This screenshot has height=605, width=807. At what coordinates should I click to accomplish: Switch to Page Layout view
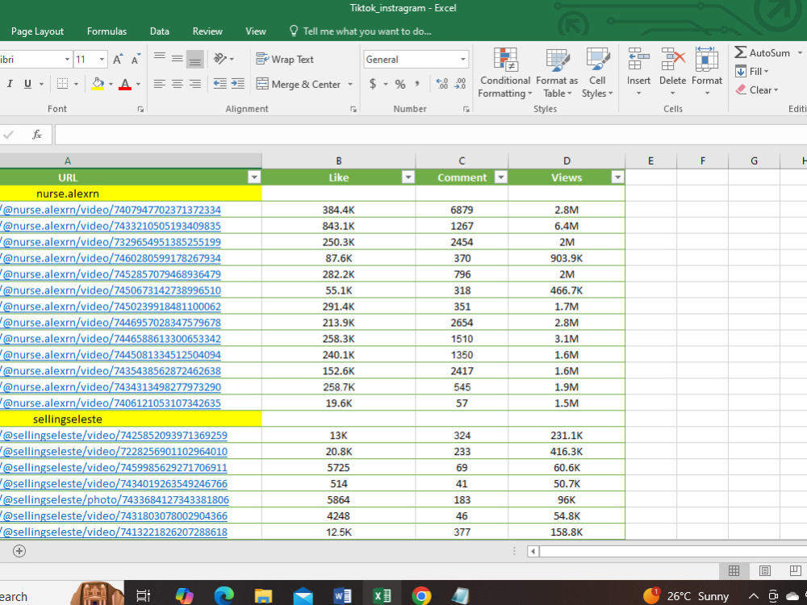pos(765,570)
